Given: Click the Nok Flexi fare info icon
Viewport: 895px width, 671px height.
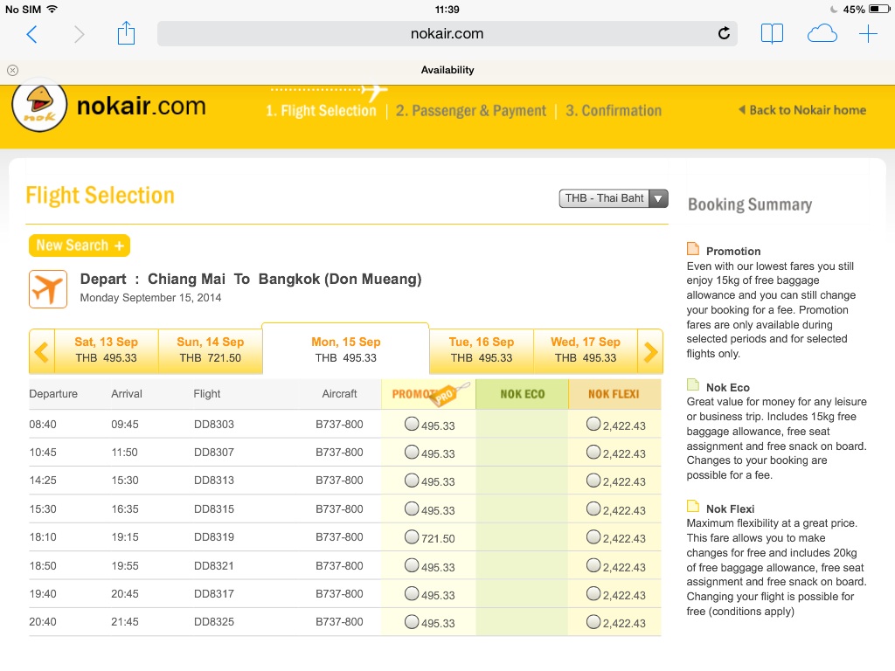Looking at the screenshot, I should [693, 506].
